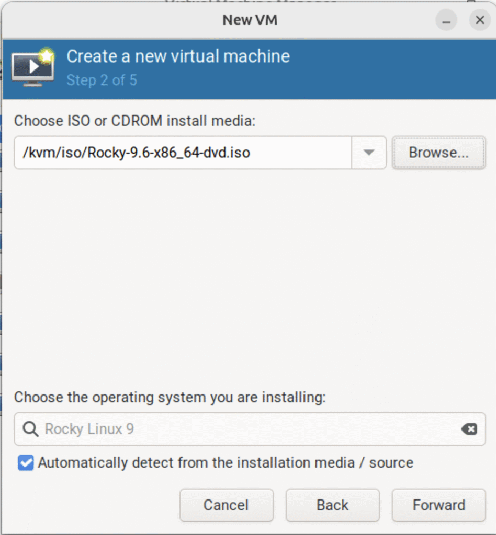This screenshot has height=535, width=496.
Task: Focus the operating system search field
Action: tap(250, 429)
